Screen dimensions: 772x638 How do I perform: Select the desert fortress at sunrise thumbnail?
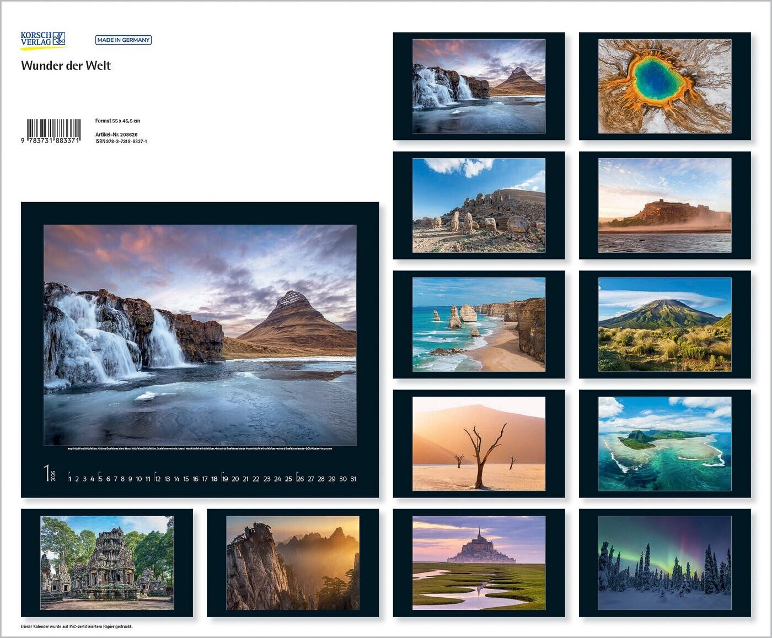tap(664, 205)
